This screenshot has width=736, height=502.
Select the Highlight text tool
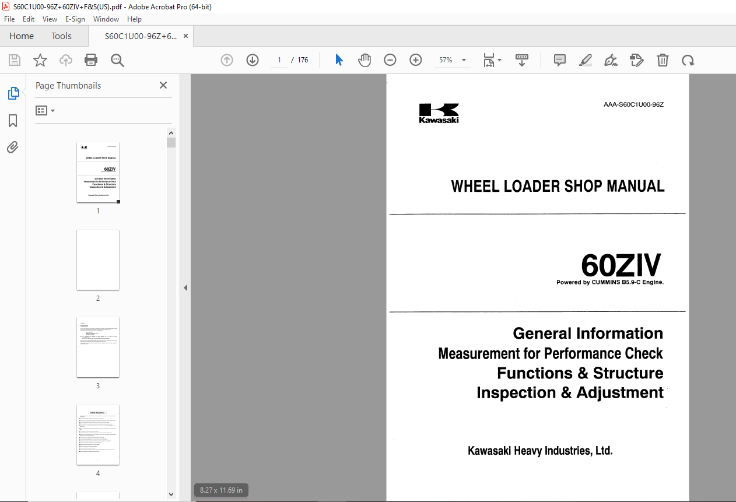(586, 60)
